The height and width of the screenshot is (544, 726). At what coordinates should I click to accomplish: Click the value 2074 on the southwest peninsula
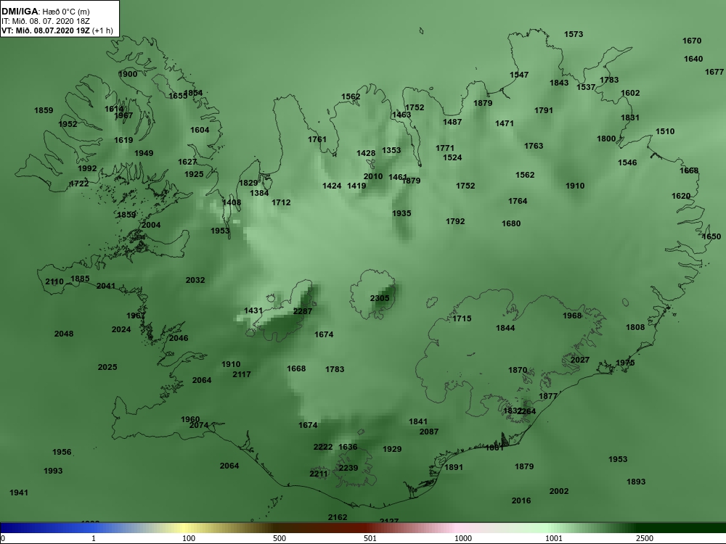[x=199, y=425]
